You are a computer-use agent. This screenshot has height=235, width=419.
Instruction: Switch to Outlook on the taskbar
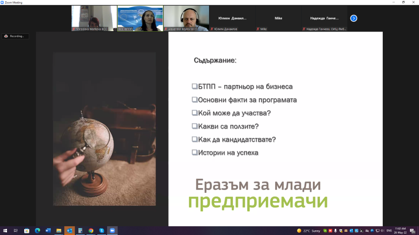[x=69, y=231]
